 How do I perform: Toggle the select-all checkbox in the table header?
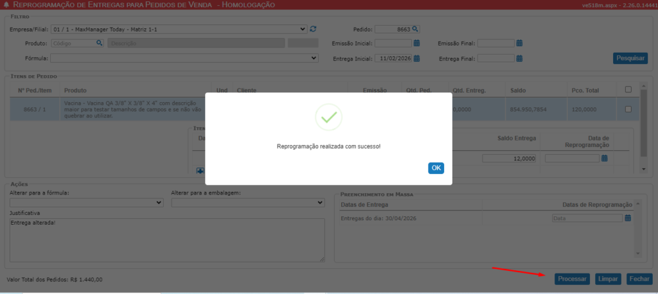[x=628, y=90]
